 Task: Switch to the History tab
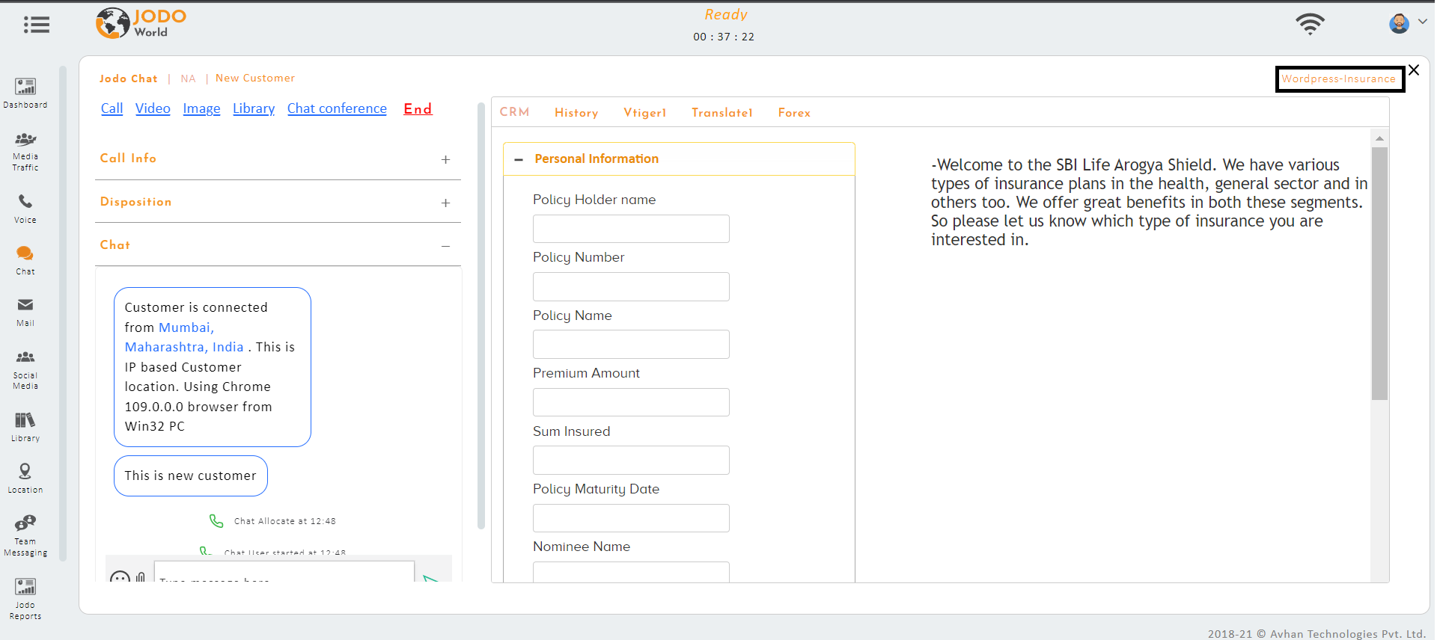[576, 113]
